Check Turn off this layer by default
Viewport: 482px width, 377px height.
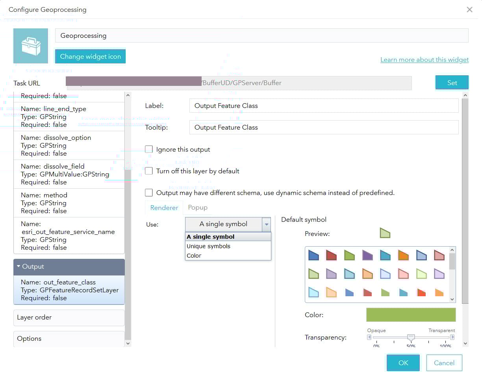[x=149, y=171]
